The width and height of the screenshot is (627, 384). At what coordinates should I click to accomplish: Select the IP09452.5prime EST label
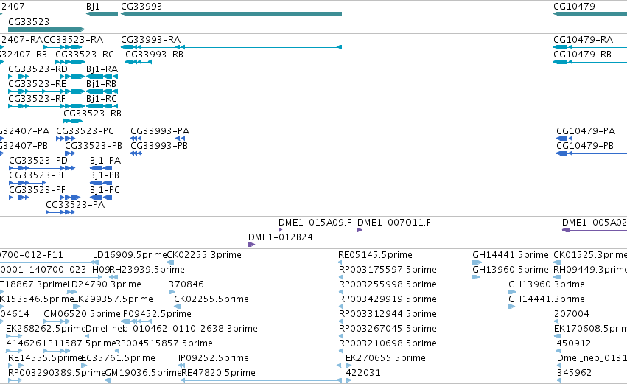pos(156,314)
